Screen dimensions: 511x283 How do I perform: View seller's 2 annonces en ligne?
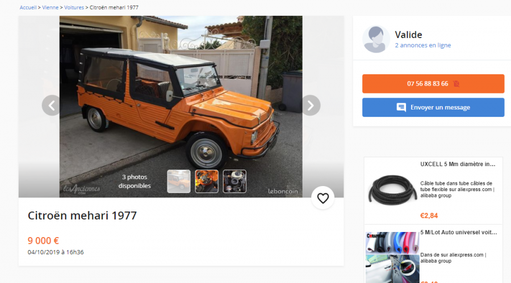click(x=422, y=45)
